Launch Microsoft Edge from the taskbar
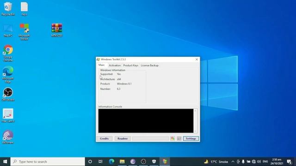This screenshot has width=296, height=166. coord(111,161)
